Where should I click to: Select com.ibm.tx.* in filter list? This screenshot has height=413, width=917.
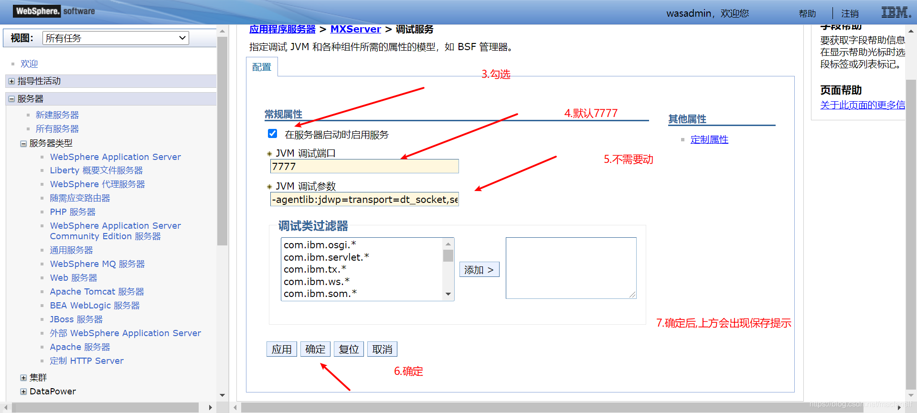click(315, 269)
